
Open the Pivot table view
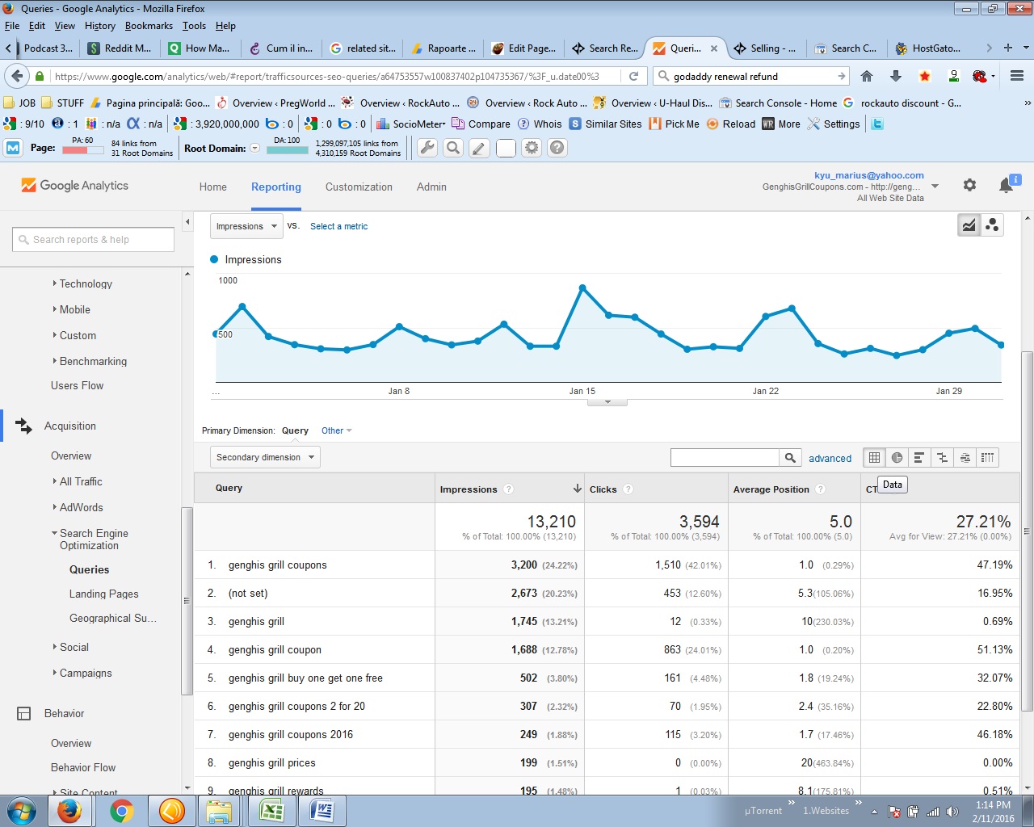pos(987,458)
